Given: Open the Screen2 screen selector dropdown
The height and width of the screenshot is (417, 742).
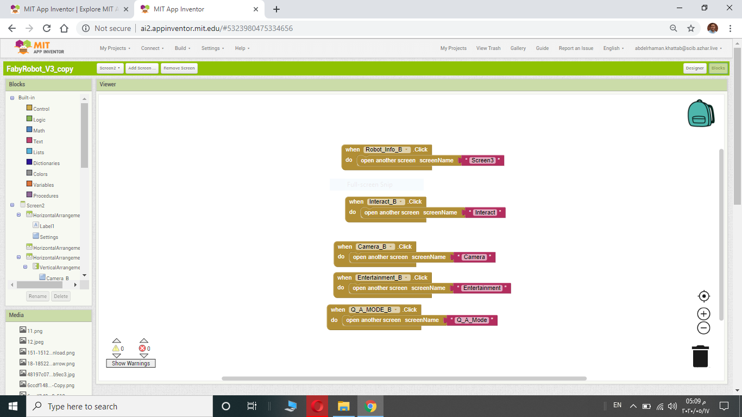Looking at the screenshot, I should tap(110, 68).
